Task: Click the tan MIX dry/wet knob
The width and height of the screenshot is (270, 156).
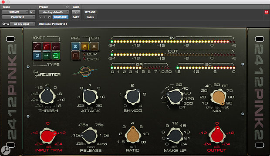Action: (218, 97)
